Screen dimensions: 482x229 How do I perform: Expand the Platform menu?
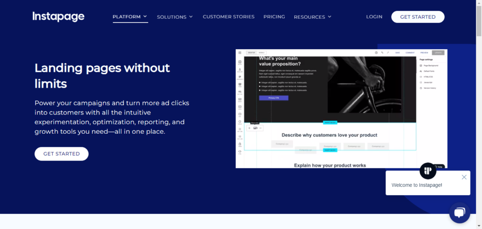click(x=130, y=16)
